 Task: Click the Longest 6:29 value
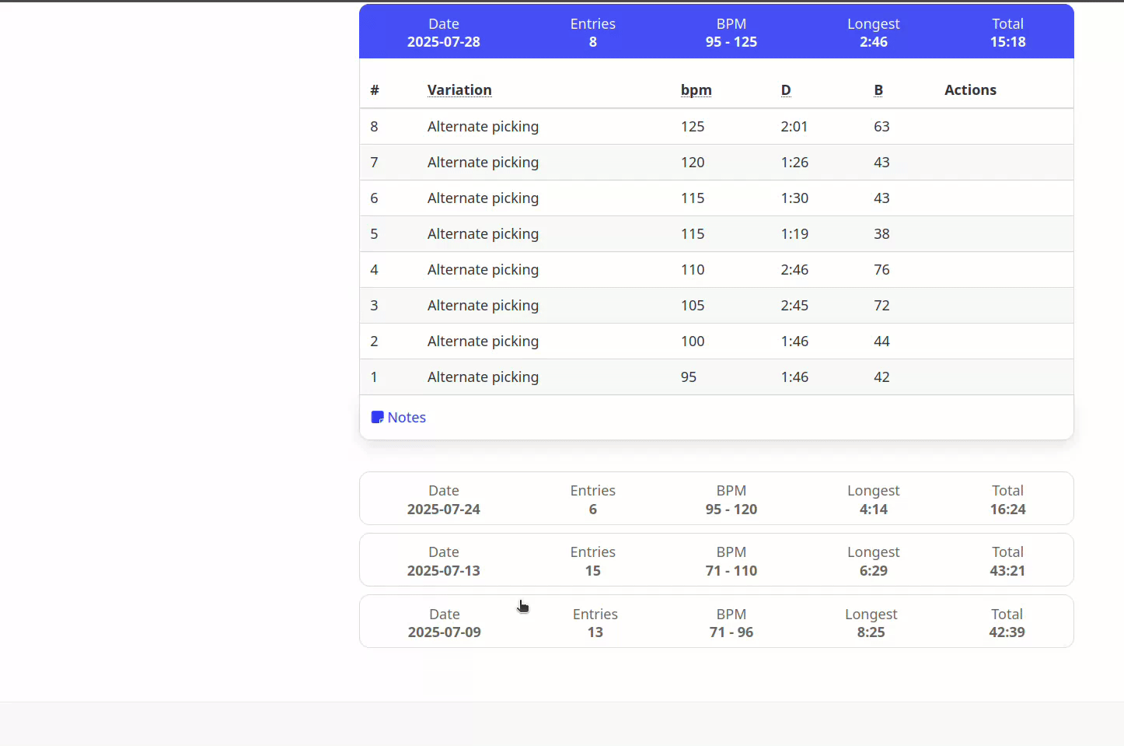[x=874, y=571]
